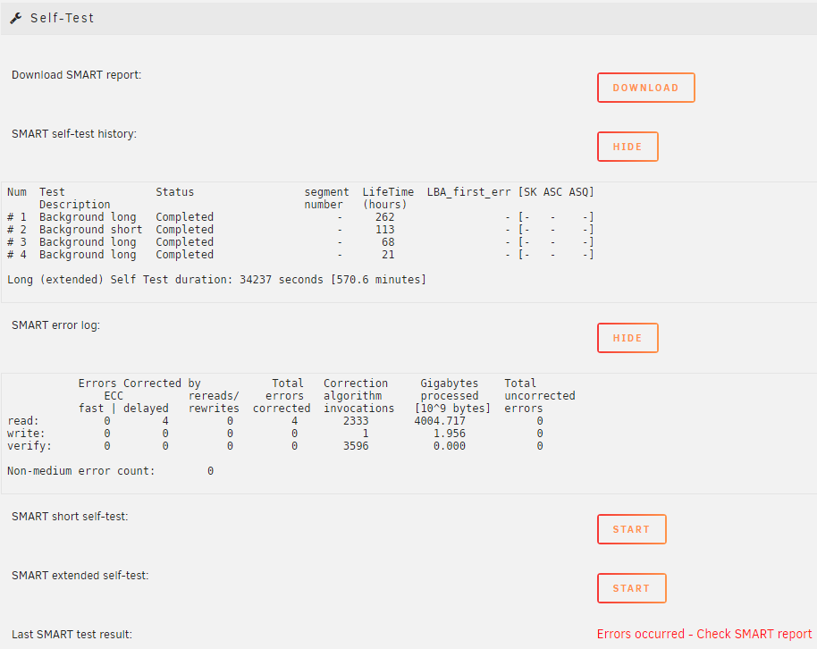The height and width of the screenshot is (649, 817).
Task: Click the 'Last SMART test result:' label
Action: pos(72,635)
